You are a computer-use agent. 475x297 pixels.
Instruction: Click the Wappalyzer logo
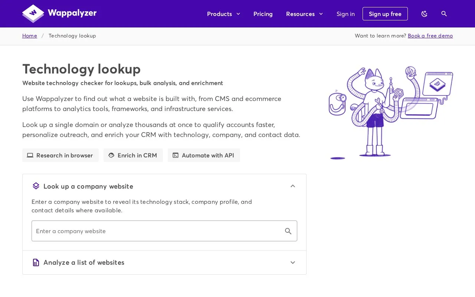click(59, 14)
